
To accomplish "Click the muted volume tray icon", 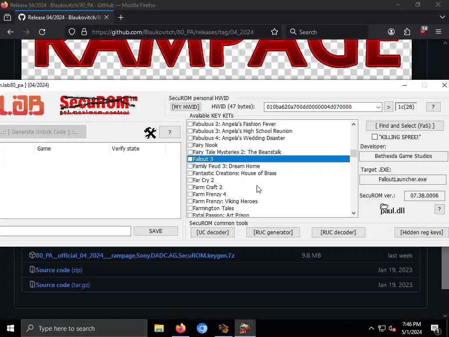I will click(x=392, y=329).
